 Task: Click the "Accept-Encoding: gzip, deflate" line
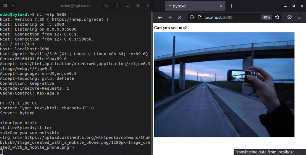pyautogui.click(x=37, y=78)
